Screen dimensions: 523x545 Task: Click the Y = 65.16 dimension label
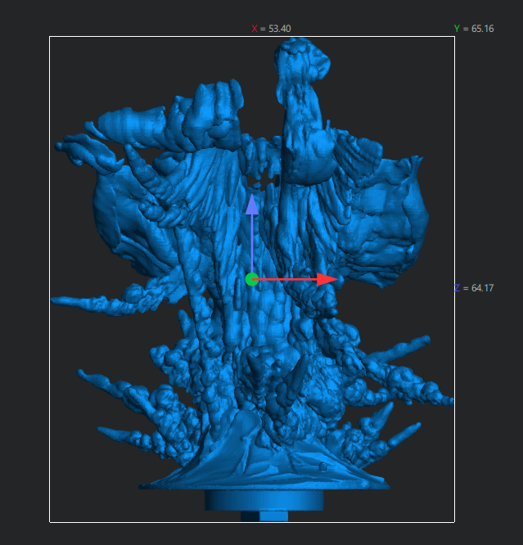(474, 29)
